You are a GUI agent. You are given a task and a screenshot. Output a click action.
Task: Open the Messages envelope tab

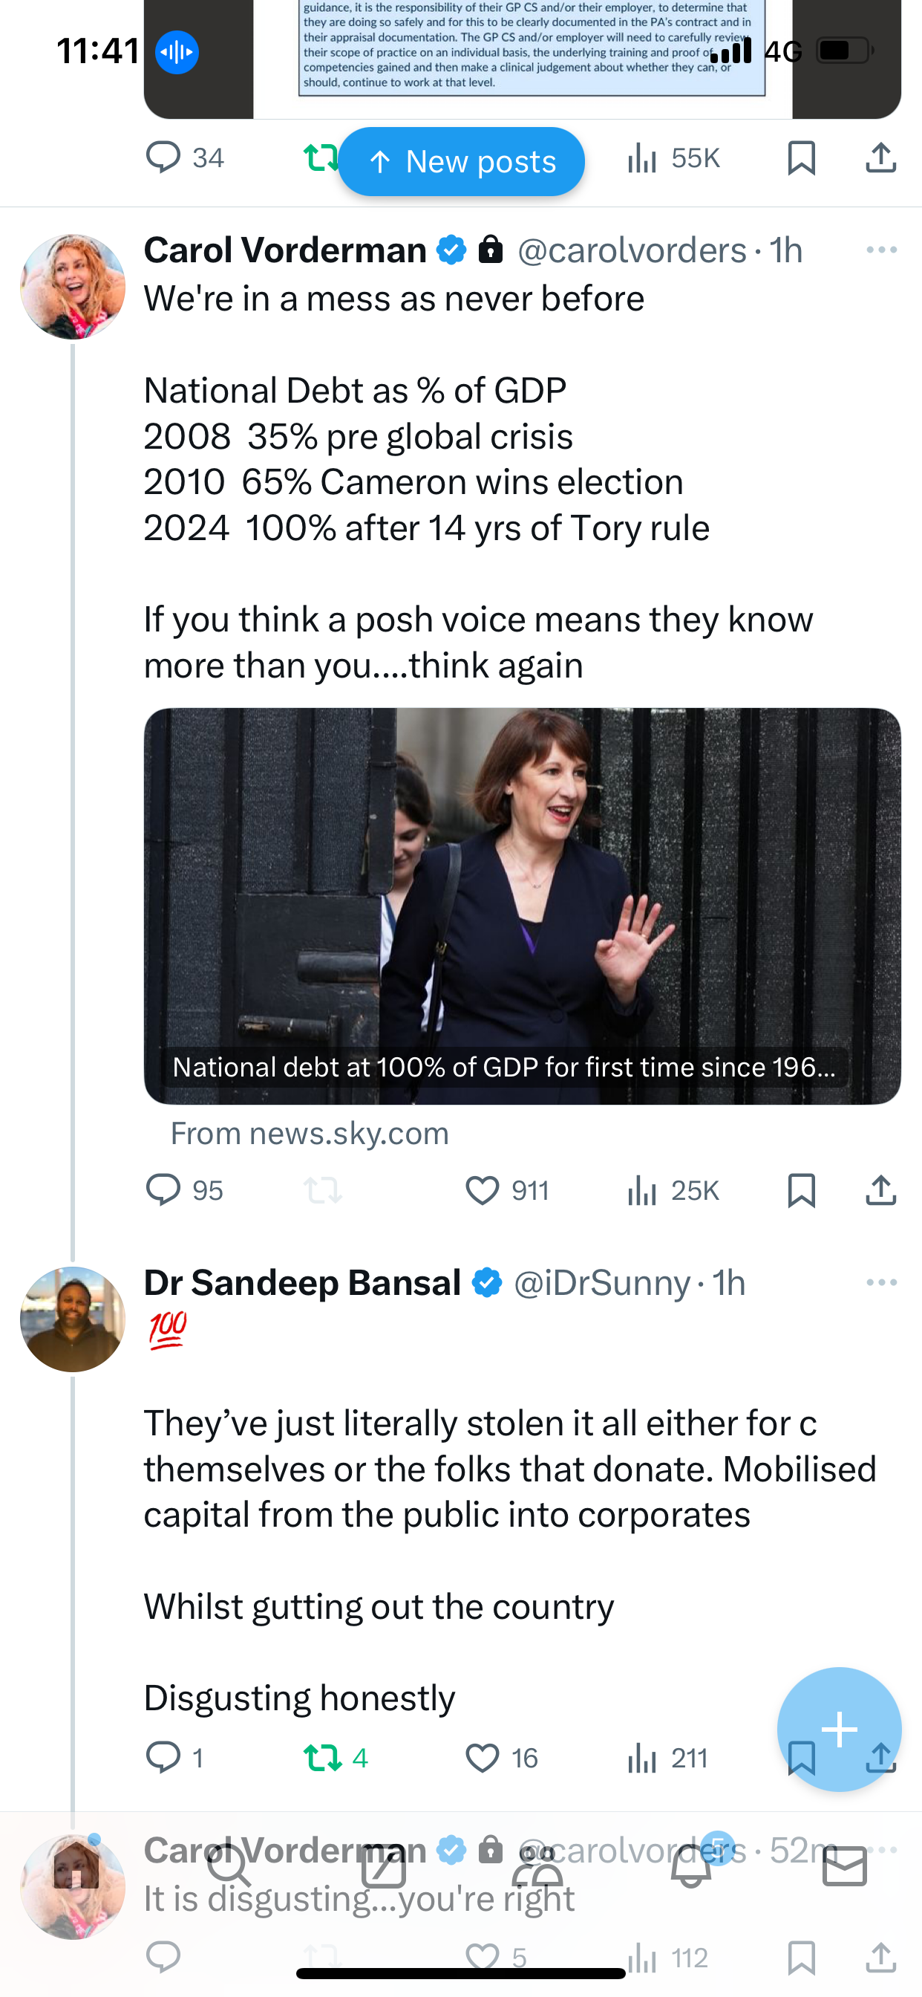845,1866
